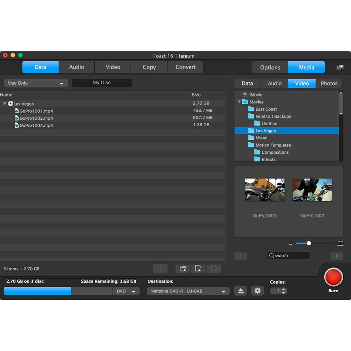
Task: Click the add file icon
Action: (x=198, y=269)
